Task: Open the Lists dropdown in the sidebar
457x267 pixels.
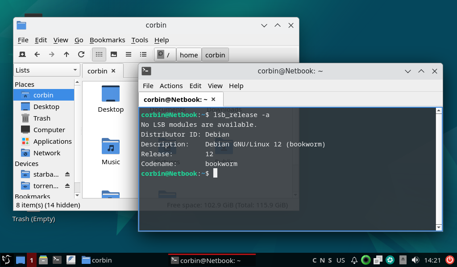Action: 46,70
